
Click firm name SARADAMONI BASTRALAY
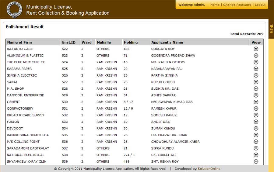coord(28,149)
